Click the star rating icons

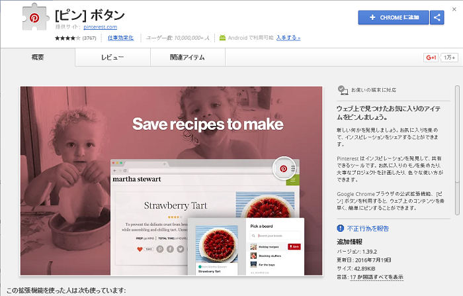[x=67, y=38]
